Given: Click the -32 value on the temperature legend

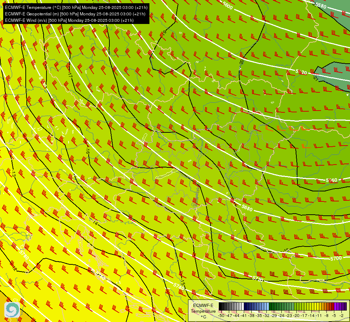Looking at the screenshot, I should [266, 316].
